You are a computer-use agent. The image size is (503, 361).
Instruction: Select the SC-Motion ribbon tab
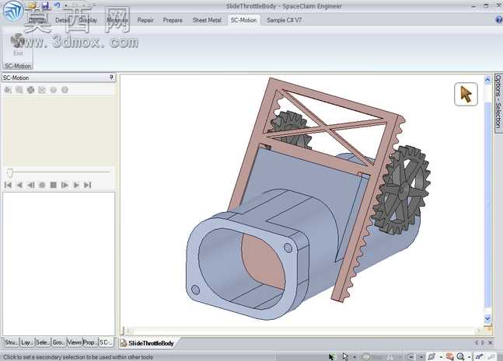[243, 20]
